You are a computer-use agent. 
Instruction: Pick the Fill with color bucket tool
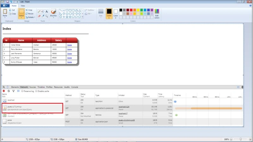(43, 12)
